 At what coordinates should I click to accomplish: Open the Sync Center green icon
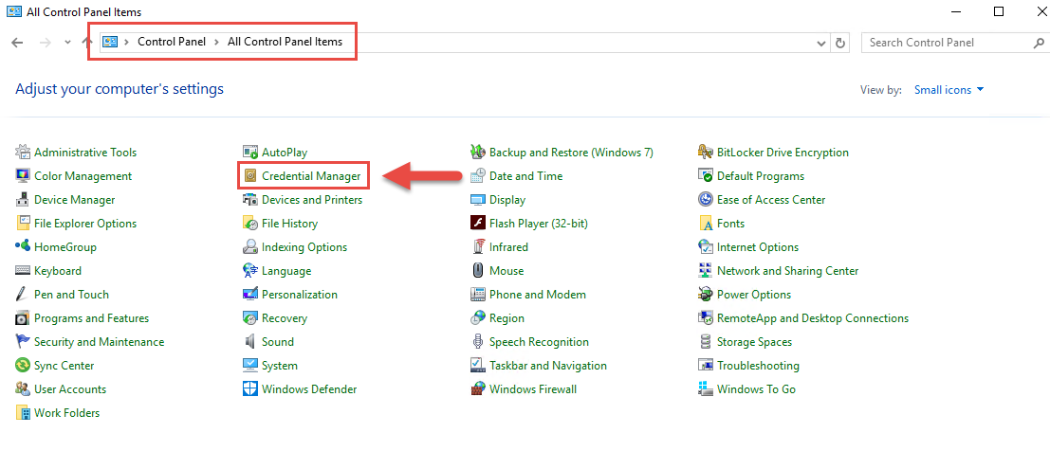[x=23, y=366]
